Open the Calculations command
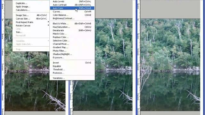 click(x=31, y=10)
